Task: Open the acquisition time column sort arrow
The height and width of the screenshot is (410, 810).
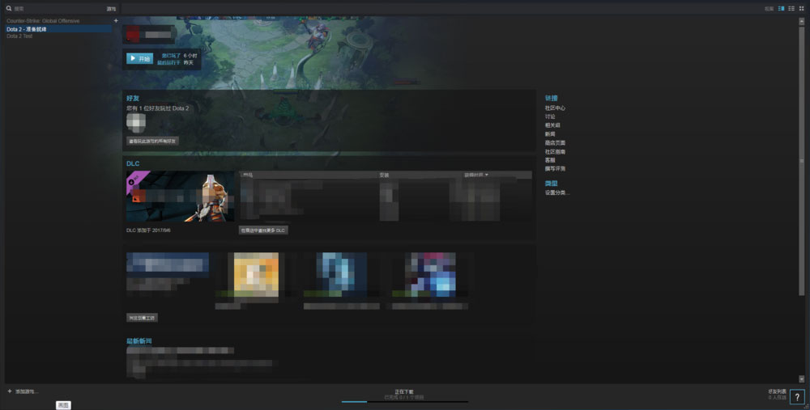Action: [x=486, y=175]
